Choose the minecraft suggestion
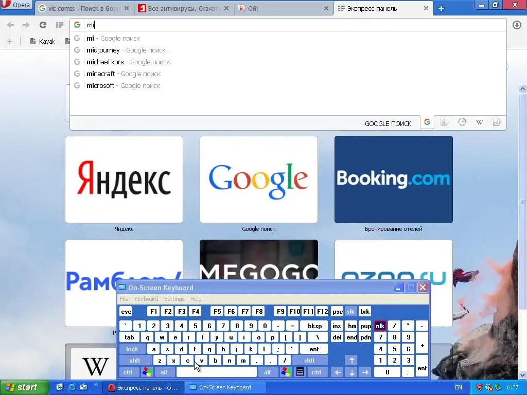Viewport: 527px width, 395px height. 288,74
